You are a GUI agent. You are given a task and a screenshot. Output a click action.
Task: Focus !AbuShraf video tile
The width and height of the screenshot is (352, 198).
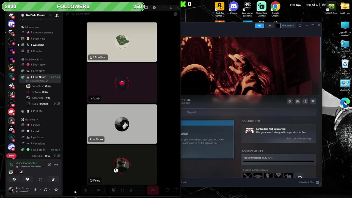(122, 42)
